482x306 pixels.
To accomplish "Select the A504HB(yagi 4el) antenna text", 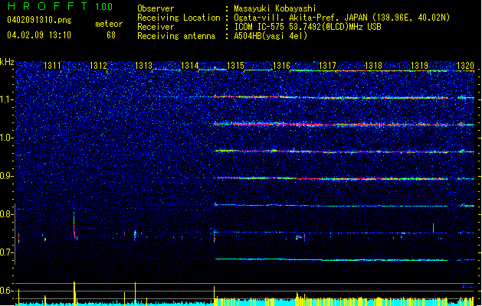I will [x=271, y=36].
